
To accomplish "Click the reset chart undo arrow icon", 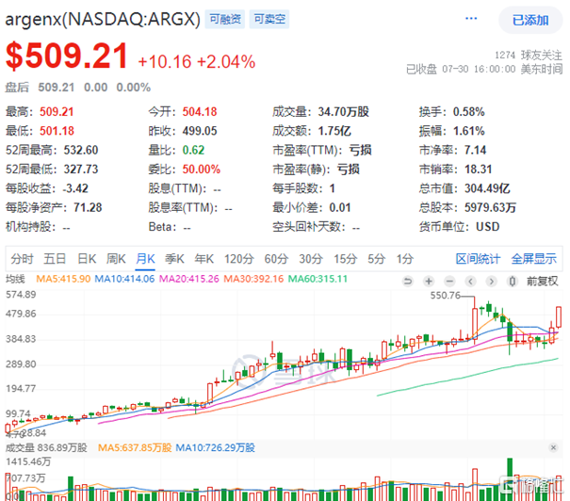I will (x=408, y=282).
